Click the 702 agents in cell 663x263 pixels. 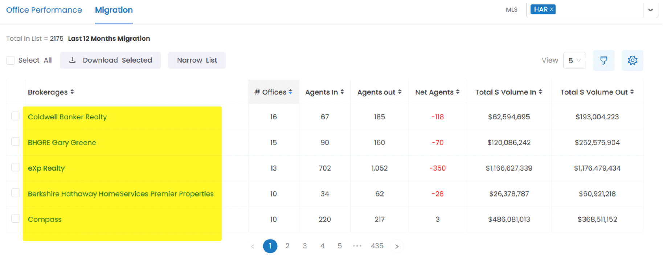[325, 168]
